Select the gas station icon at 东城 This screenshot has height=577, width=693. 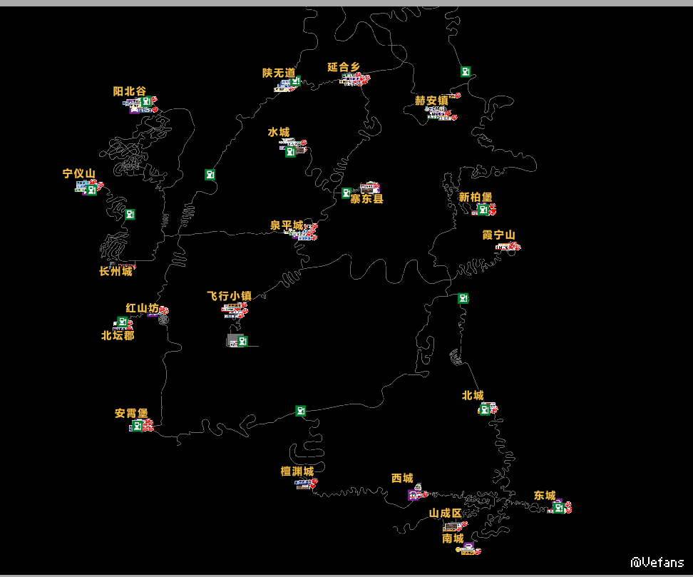click(x=559, y=508)
